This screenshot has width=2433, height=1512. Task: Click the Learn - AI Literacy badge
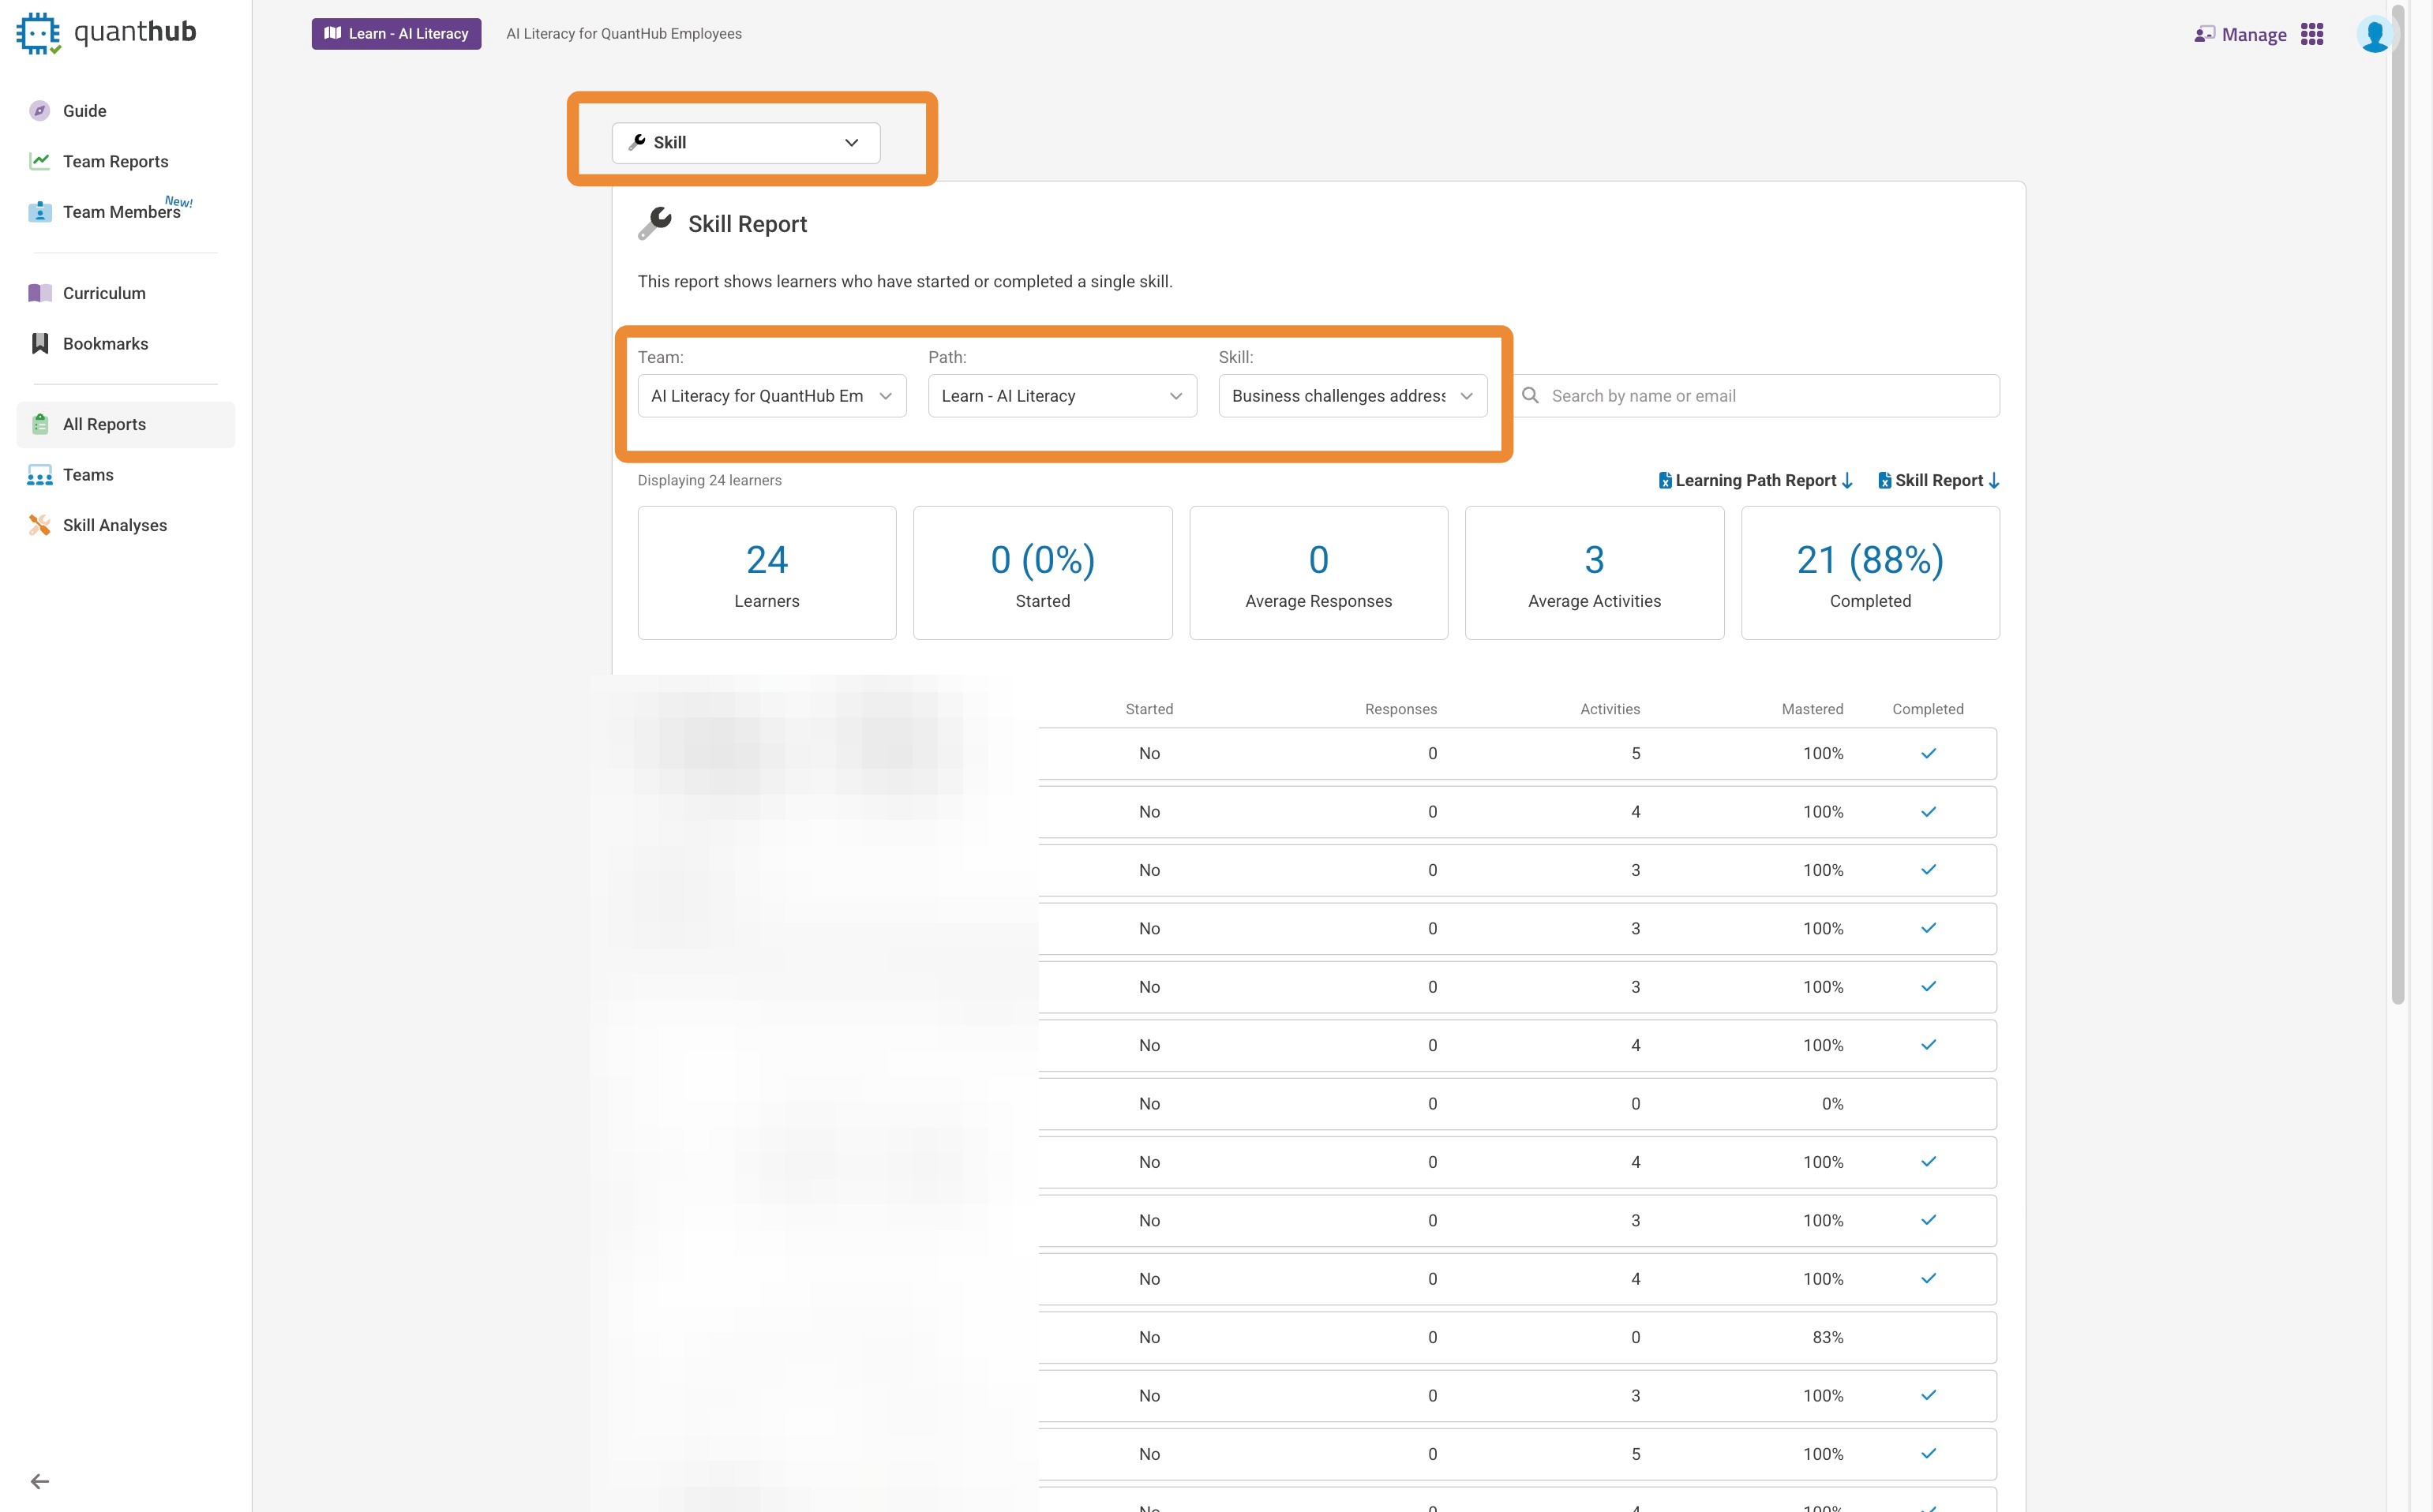pos(396,34)
